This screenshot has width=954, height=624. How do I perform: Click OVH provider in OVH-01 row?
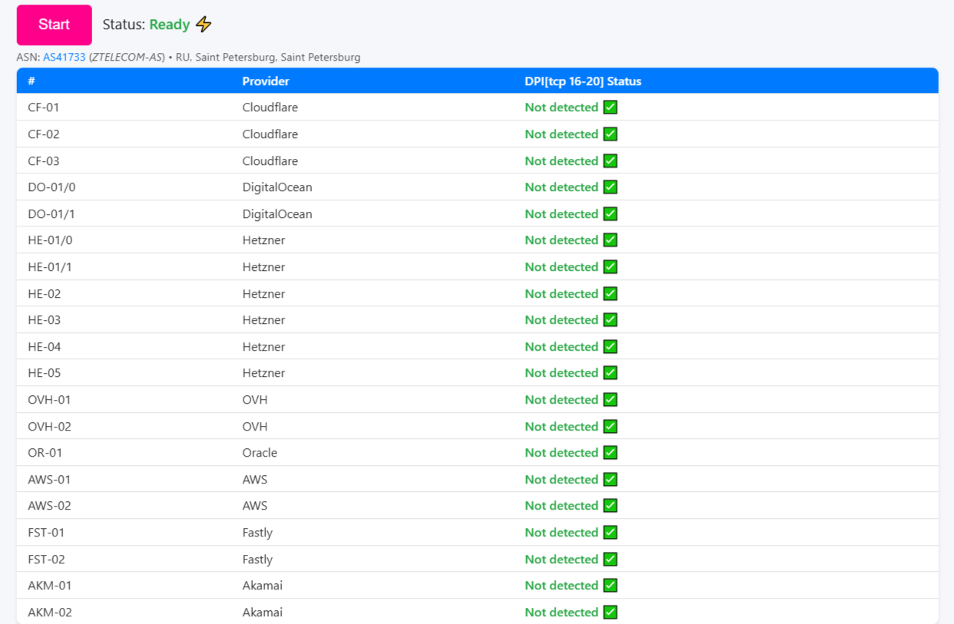point(255,399)
